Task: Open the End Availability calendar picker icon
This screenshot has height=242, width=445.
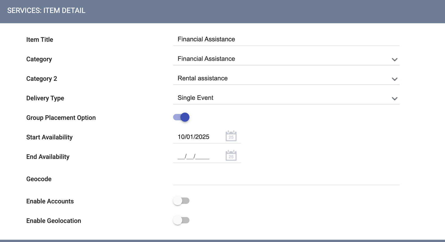Action: click(231, 155)
